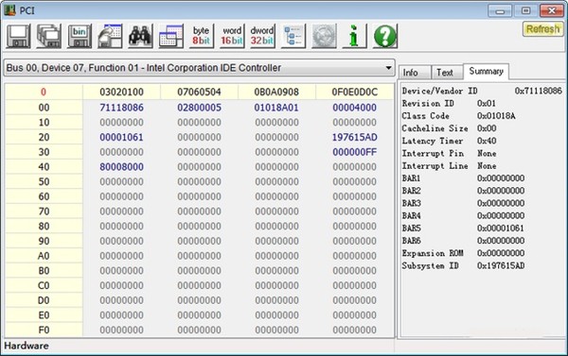The height and width of the screenshot is (356, 568).
Task: Click the binoculars Find icon
Action: 140,36
